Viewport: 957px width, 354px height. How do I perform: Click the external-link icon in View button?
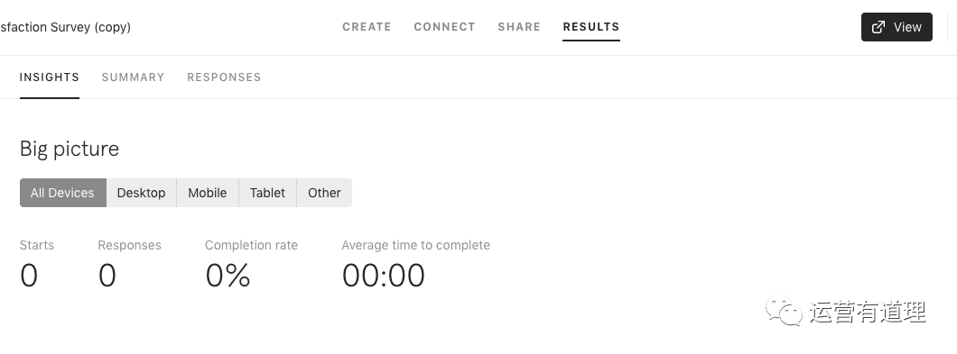(x=878, y=27)
